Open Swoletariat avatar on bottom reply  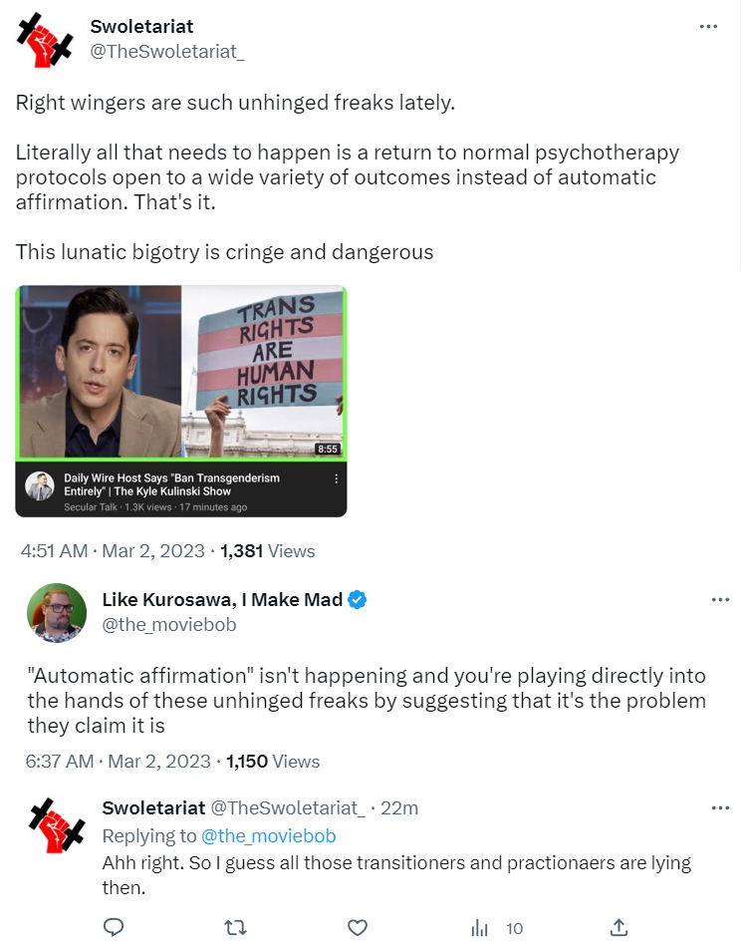[x=57, y=825]
